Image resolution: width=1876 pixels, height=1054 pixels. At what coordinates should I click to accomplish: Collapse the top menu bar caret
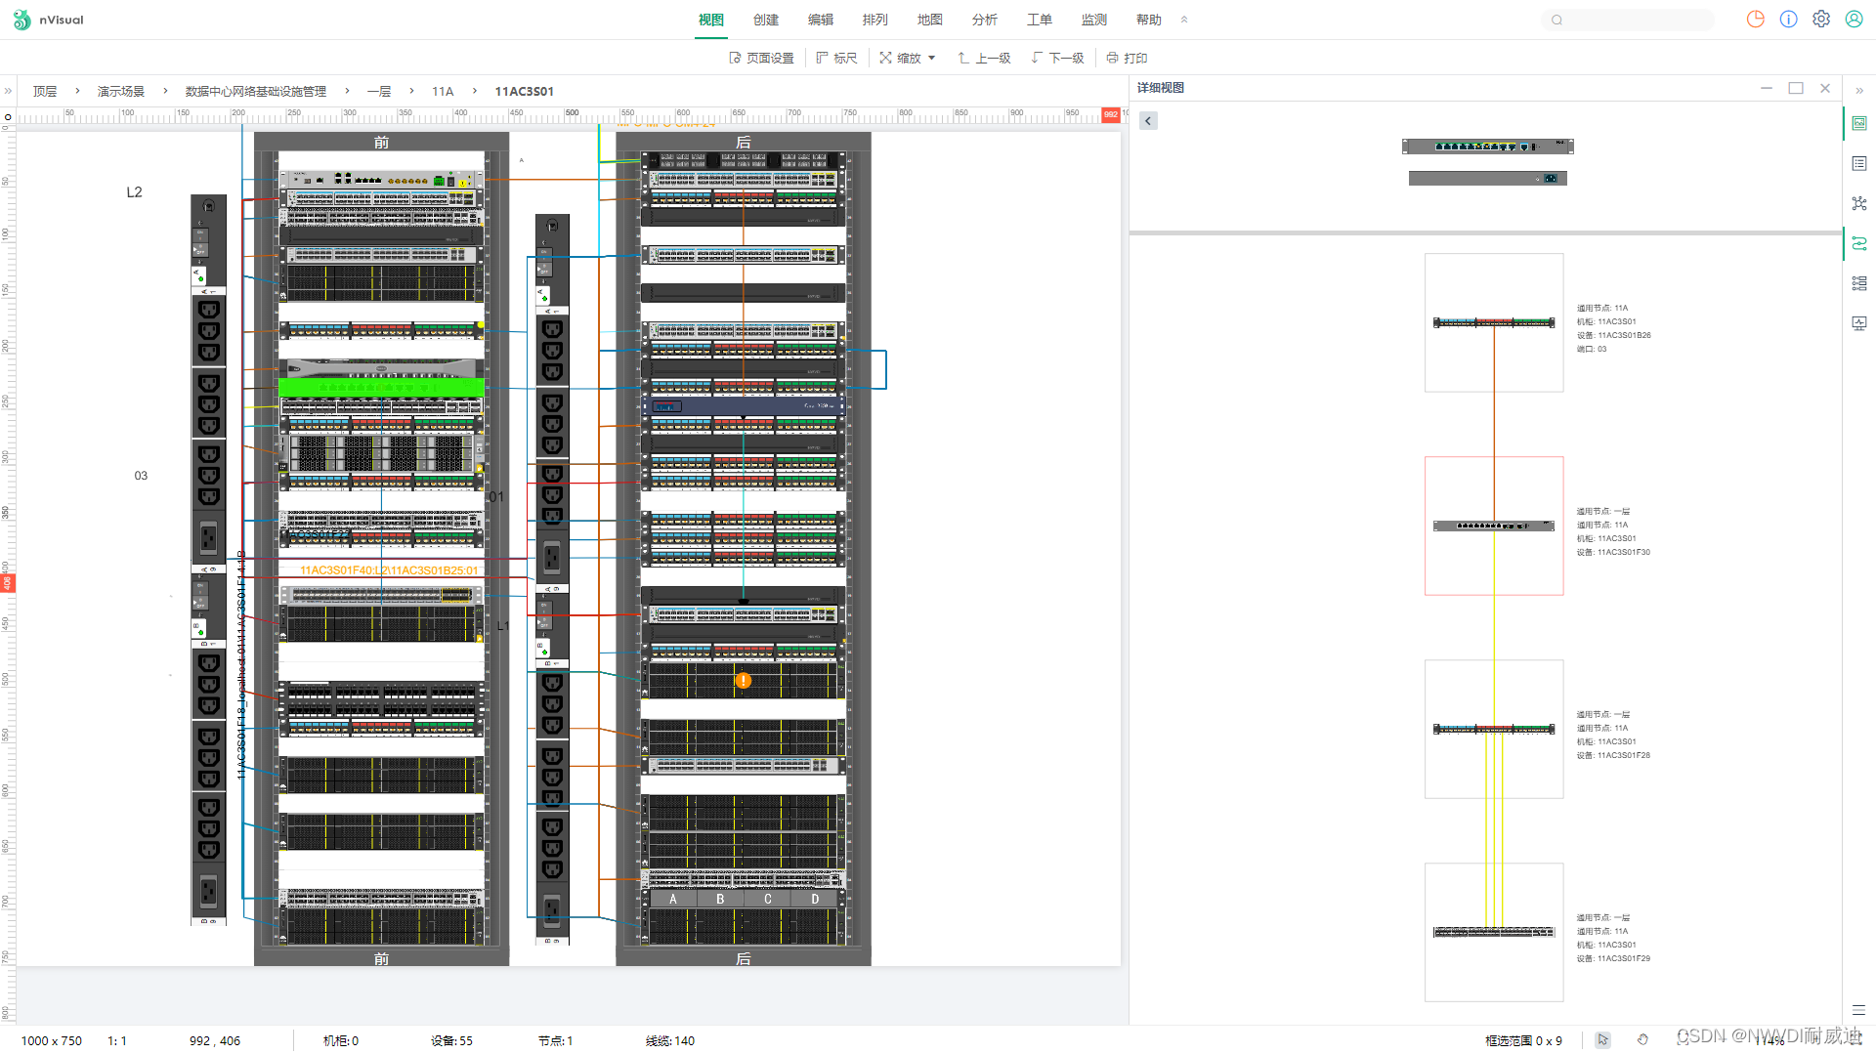pos(1184,20)
